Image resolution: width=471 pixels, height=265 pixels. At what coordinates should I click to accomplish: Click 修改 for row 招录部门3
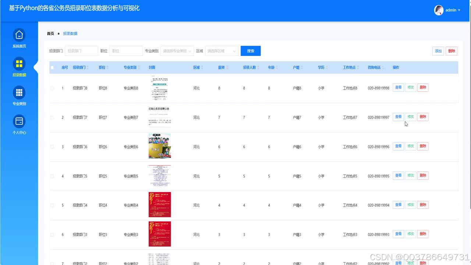pyautogui.click(x=411, y=234)
